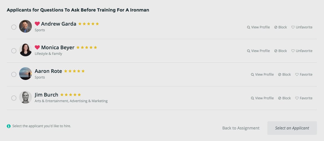Go back to the assignment
The height and width of the screenshot is (141, 324).
[x=241, y=128]
